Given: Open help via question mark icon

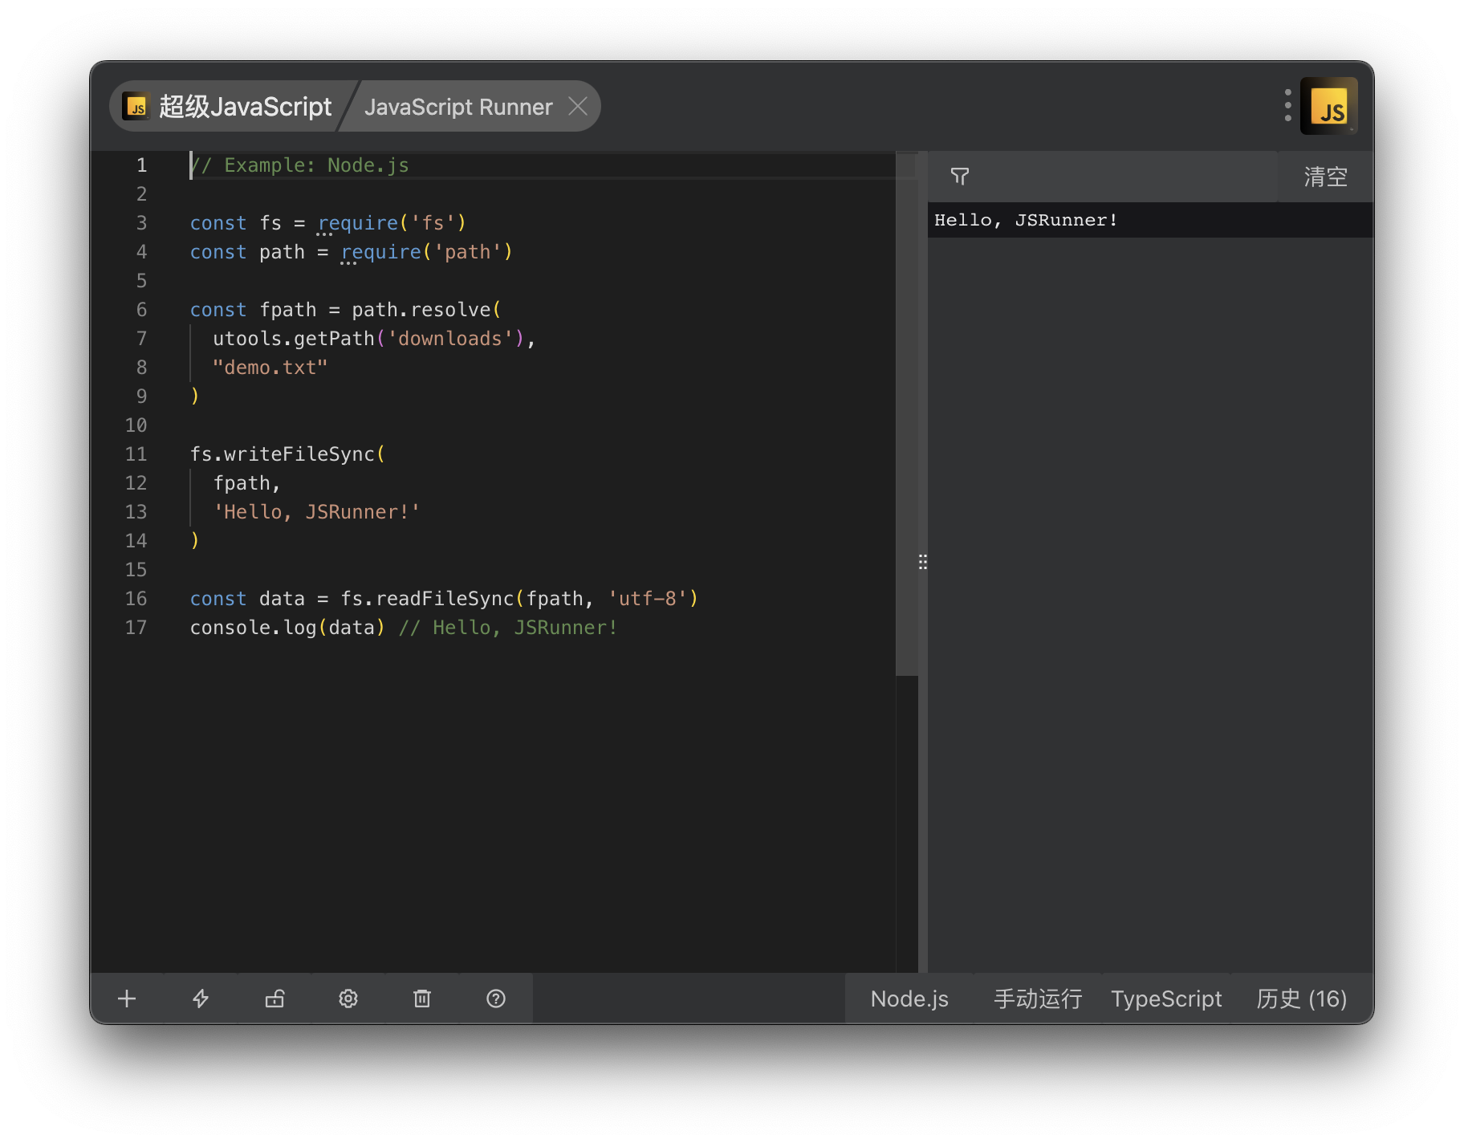Looking at the screenshot, I should [x=496, y=999].
